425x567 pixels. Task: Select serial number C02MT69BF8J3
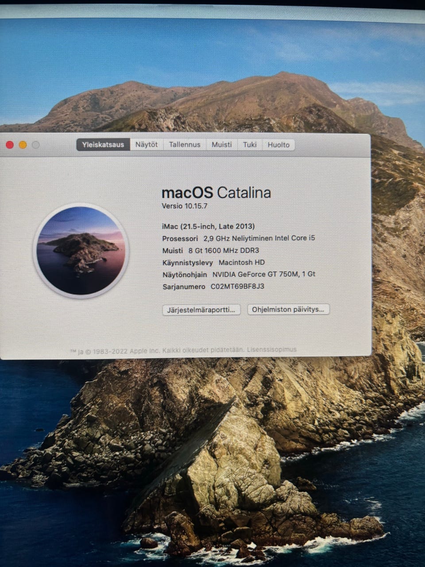point(237,286)
